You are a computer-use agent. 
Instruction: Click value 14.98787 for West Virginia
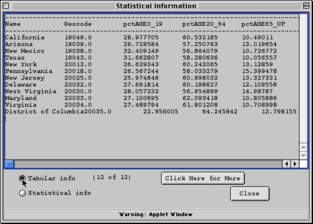(258, 92)
